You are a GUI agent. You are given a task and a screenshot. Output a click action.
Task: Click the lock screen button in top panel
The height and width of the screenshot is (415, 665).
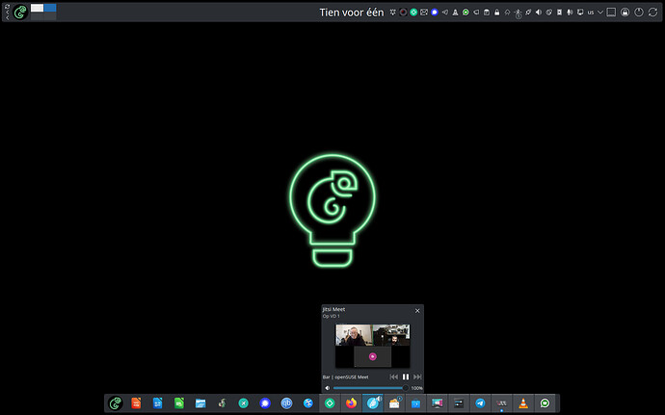pyautogui.click(x=625, y=13)
